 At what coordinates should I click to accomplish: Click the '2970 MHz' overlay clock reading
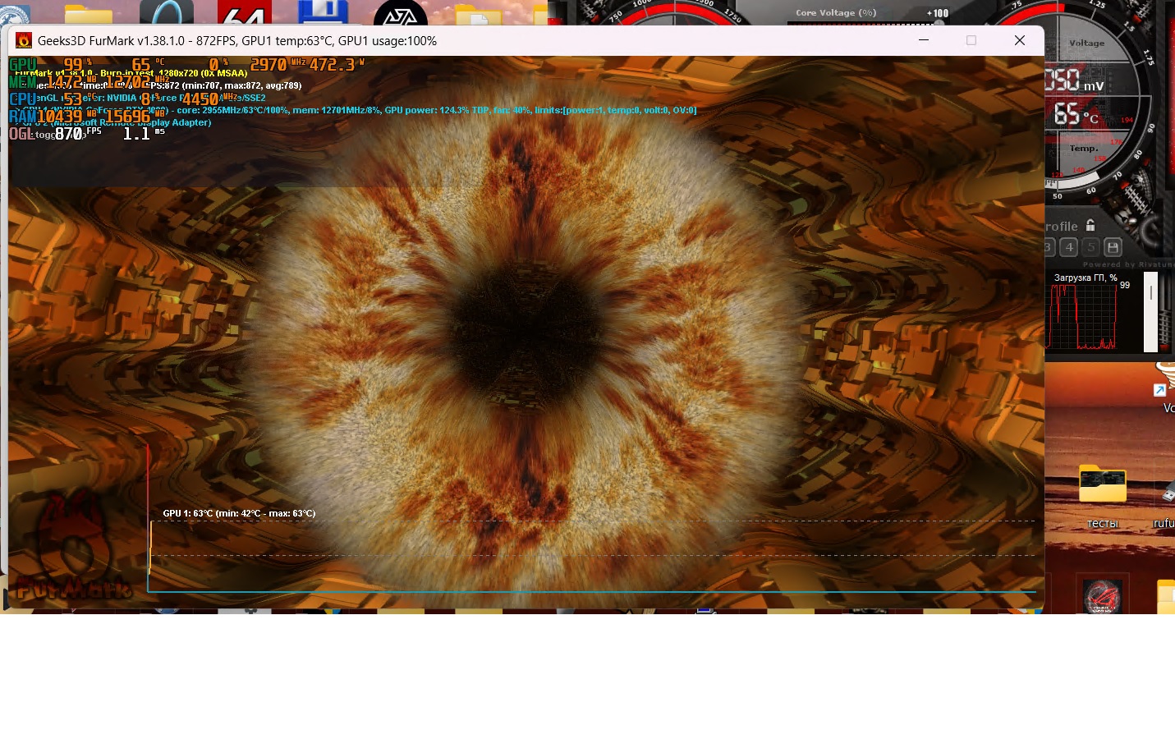click(278, 64)
